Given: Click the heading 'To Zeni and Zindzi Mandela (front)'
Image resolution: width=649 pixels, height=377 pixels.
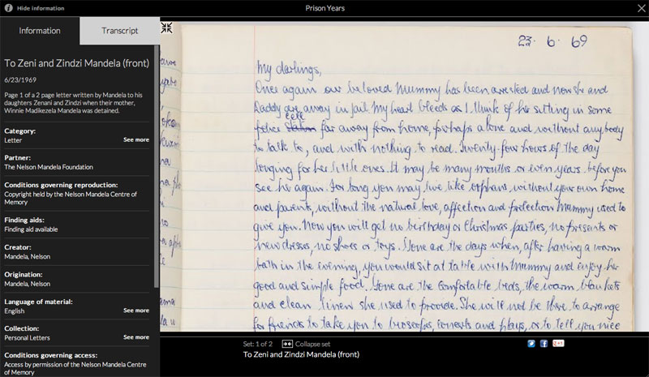Looking at the screenshot, I should (x=76, y=63).
